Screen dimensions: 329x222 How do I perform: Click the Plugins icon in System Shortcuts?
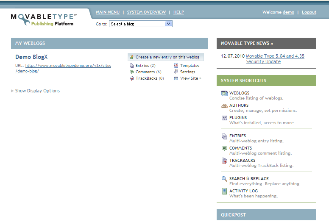[x=224, y=118]
